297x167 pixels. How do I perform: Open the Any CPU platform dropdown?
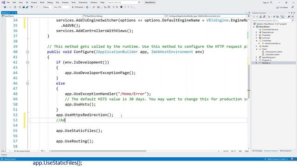62,7
